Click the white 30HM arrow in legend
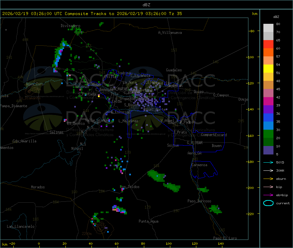This screenshot has width=293, height=248. tap(268, 170)
